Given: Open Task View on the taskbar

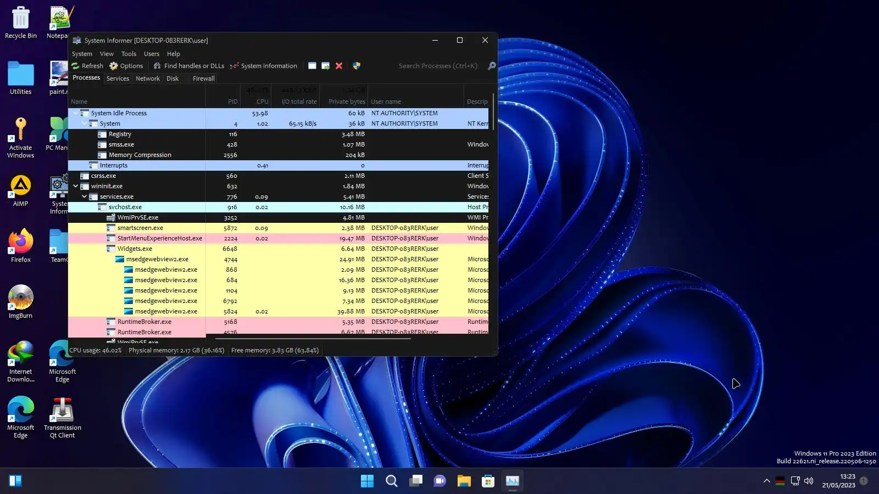Looking at the screenshot, I should pos(416,481).
